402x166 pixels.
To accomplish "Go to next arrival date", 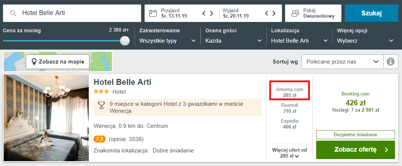I will click(x=212, y=13).
